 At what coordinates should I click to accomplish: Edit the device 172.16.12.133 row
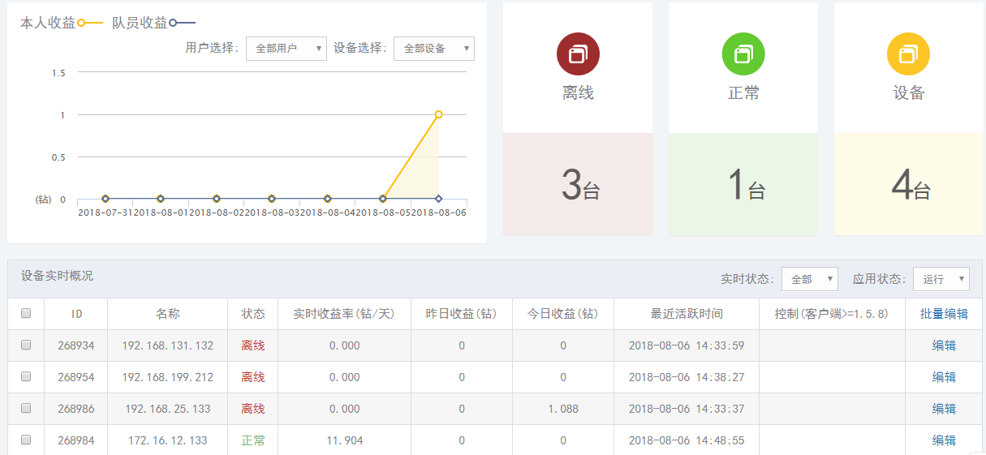tap(944, 440)
